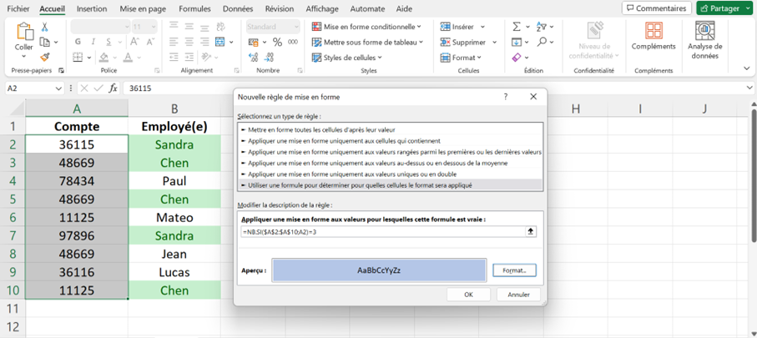Toggle top vertical alignment

(x=174, y=27)
